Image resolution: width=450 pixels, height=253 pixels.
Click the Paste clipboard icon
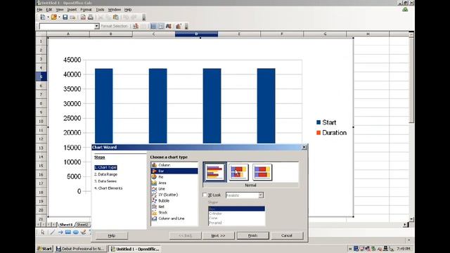point(115,18)
